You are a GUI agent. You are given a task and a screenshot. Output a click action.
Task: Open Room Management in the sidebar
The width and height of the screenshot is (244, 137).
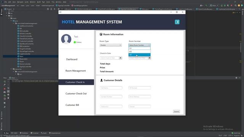75,71
